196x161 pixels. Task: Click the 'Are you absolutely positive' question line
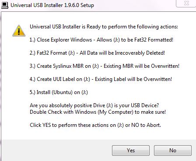[x=94, y=105]
